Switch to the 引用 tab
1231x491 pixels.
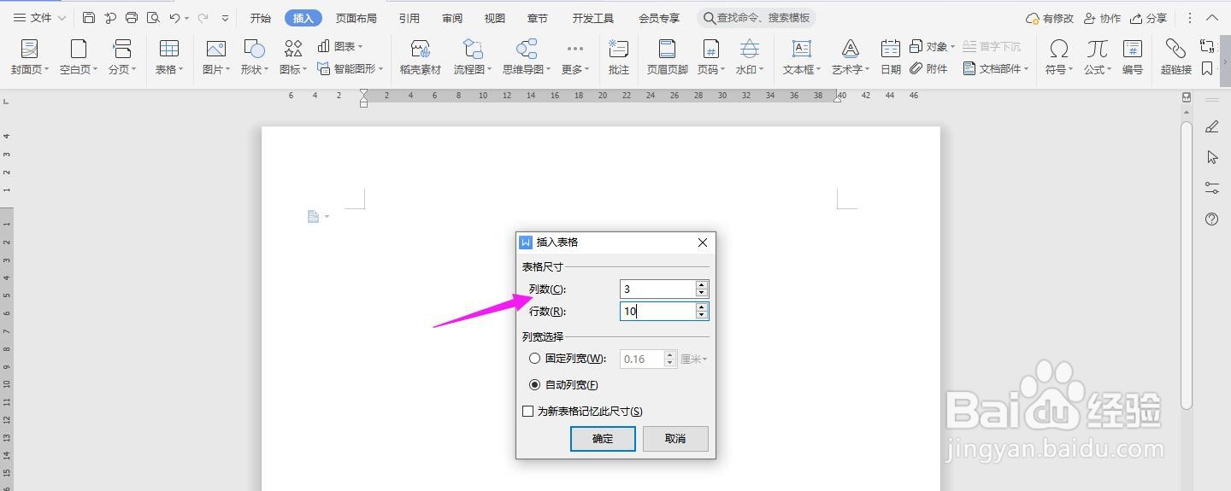point(409,18)
